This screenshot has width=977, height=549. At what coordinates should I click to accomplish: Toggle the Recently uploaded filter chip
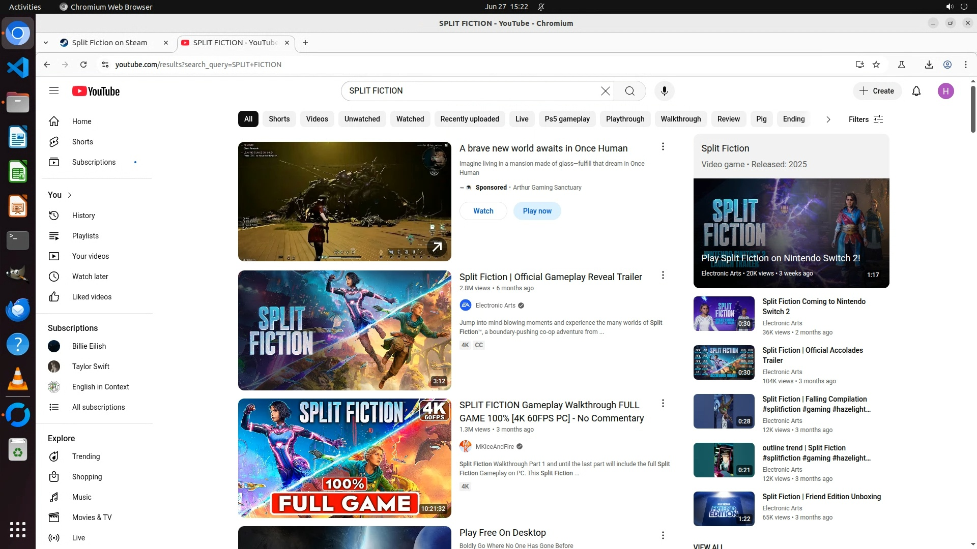point(469,119)
